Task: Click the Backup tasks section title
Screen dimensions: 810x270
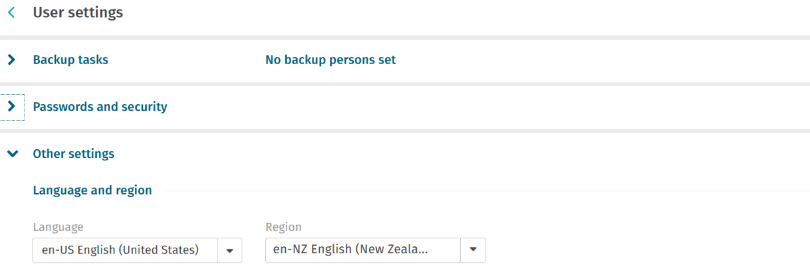Action: pyautogui.click(x=70, y=60)
